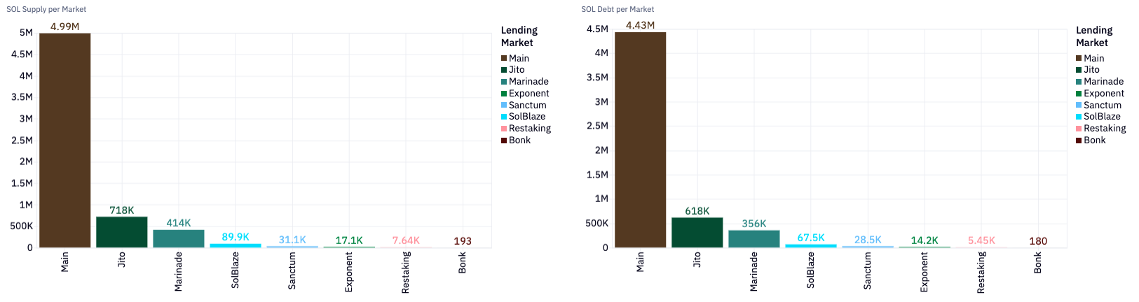Select the 356K Marinade debt bar
Image resolution: width=1139 pixels, height=302 pixels.
pos(754,239)
